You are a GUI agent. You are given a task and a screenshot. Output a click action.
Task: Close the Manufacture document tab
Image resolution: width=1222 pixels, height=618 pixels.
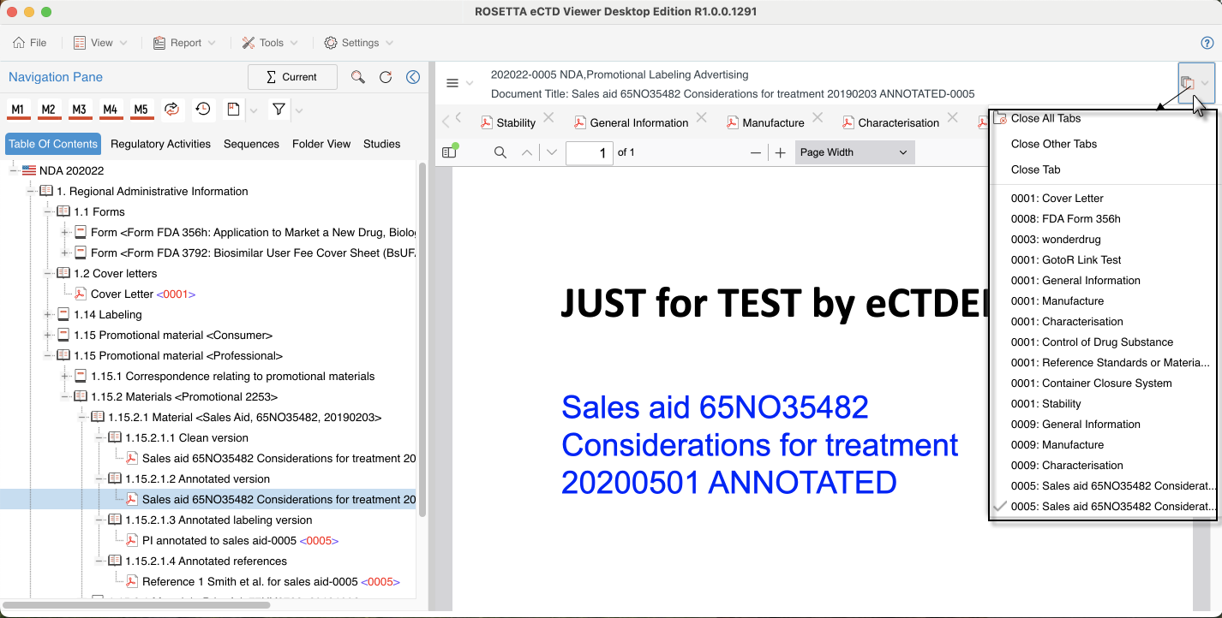818,117
